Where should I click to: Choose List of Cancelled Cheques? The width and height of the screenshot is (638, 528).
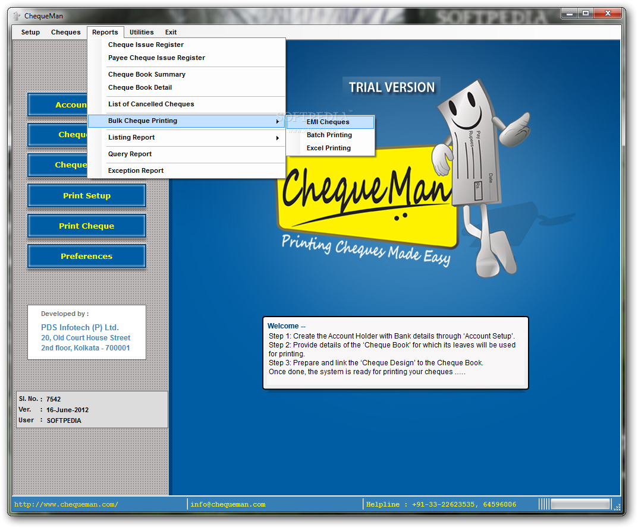[187, 104]
